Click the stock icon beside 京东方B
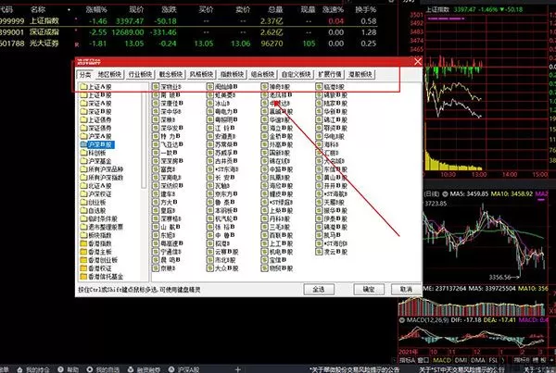 [x=210, y=194]
